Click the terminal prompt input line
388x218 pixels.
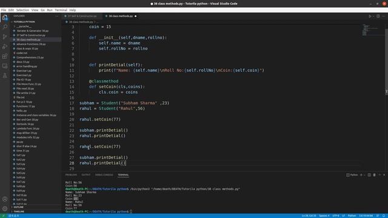[x=131, y=211]
